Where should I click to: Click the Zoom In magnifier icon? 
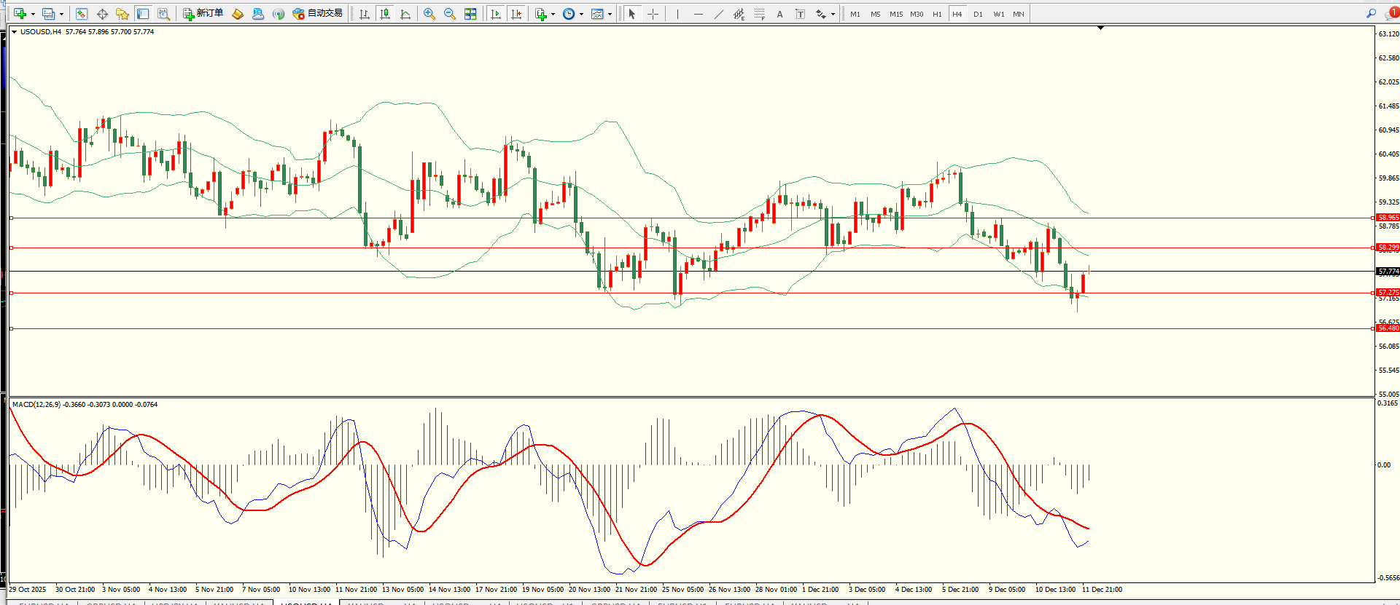click(x=429, y=14)
